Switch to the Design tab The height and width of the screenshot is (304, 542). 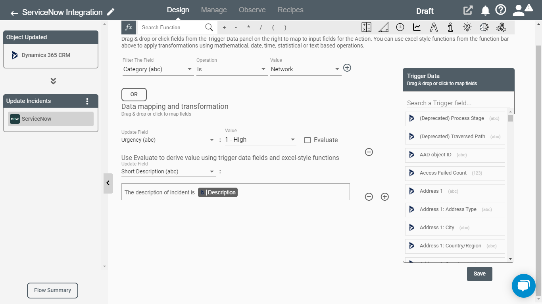178,10
